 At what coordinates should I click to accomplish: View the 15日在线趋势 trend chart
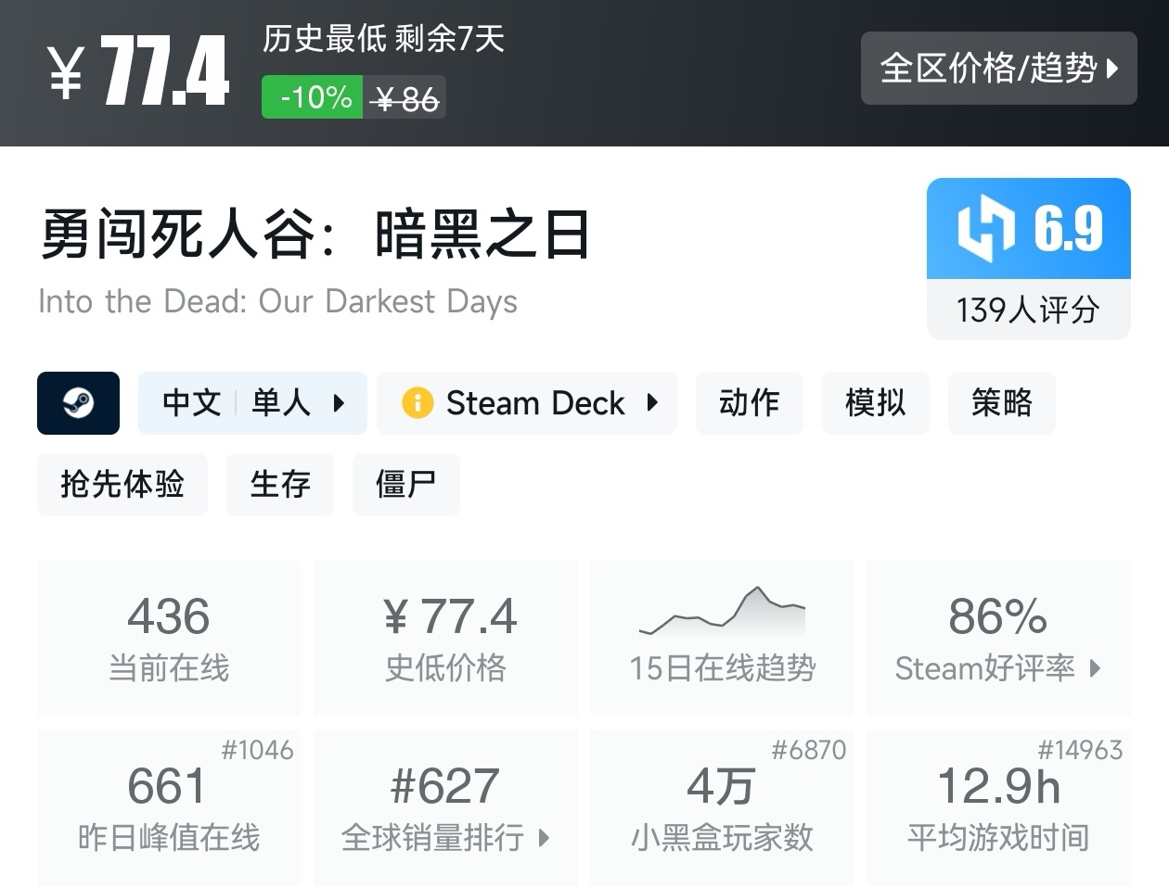point(722,638)
